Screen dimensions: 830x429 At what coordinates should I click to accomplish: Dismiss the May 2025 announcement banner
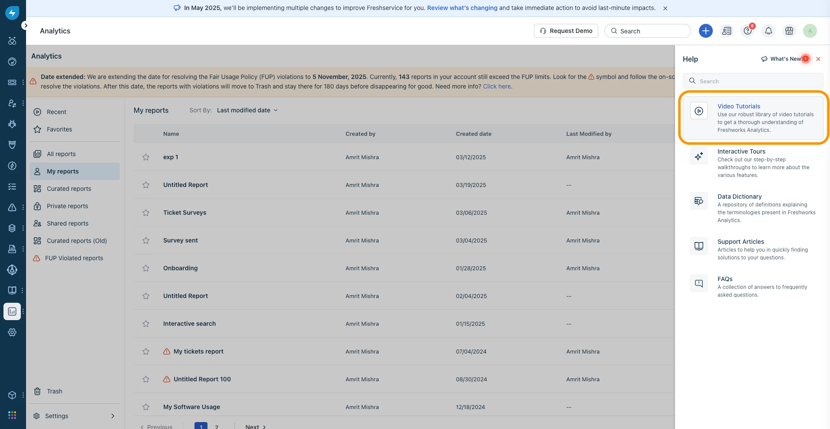(665, 8)
